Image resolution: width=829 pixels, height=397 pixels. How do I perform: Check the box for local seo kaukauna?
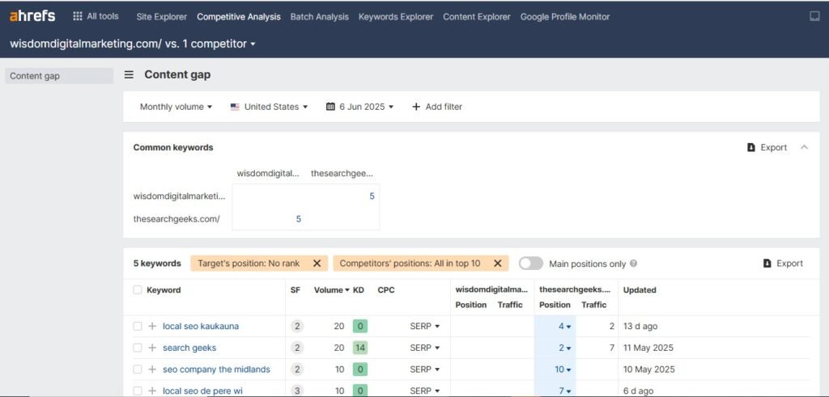click(138, 327)
